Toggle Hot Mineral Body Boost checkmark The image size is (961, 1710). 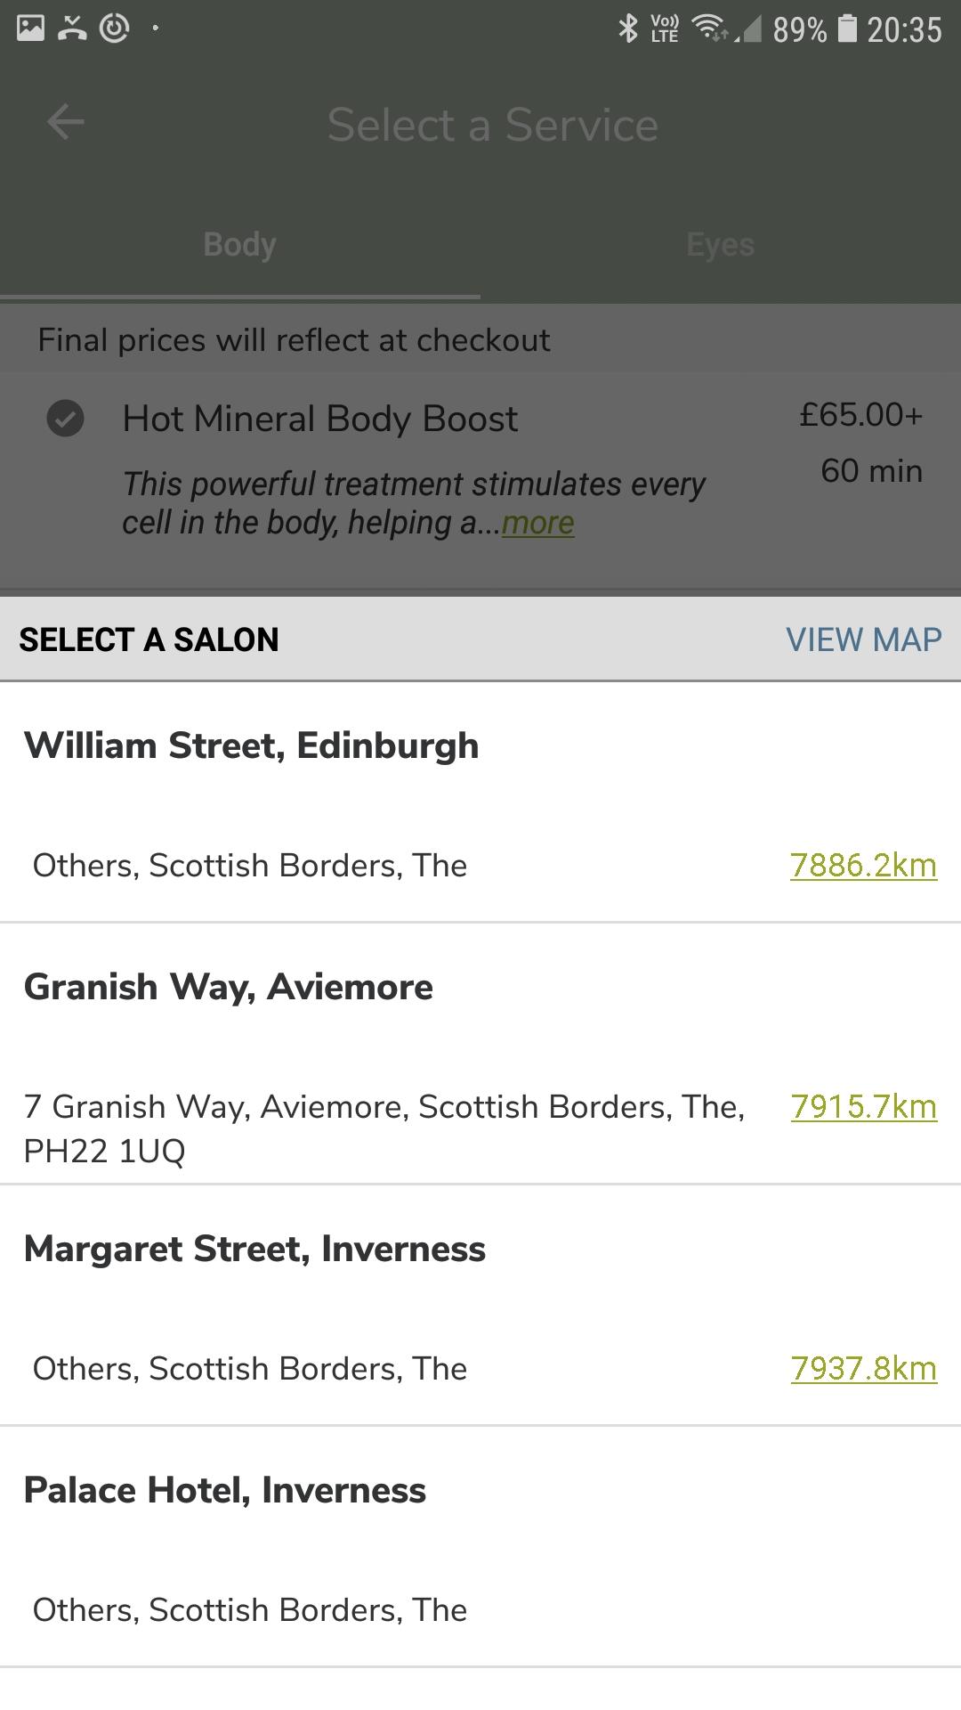click(65, 419)
